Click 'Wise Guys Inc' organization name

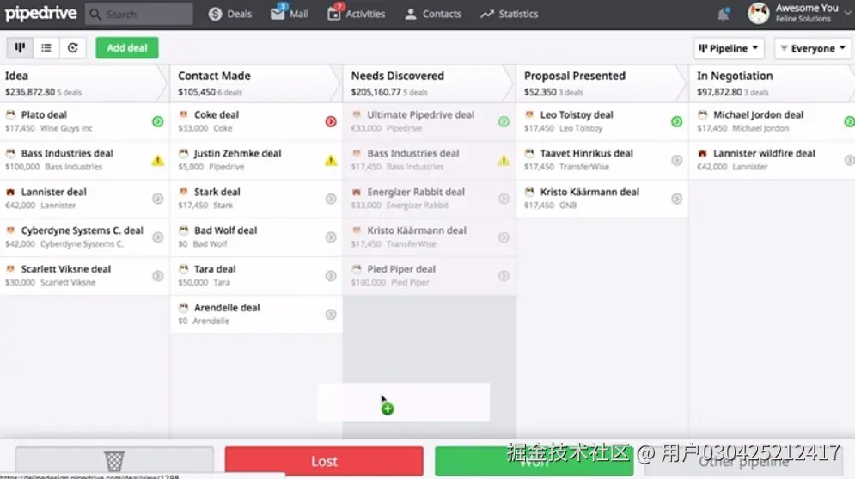[66, 128]
